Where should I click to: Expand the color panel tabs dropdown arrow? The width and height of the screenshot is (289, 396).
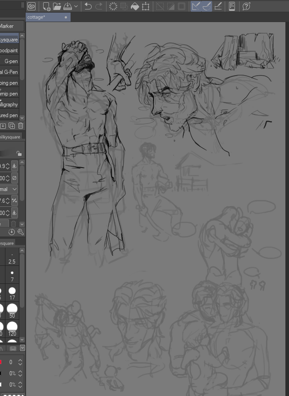pos(22,348)
